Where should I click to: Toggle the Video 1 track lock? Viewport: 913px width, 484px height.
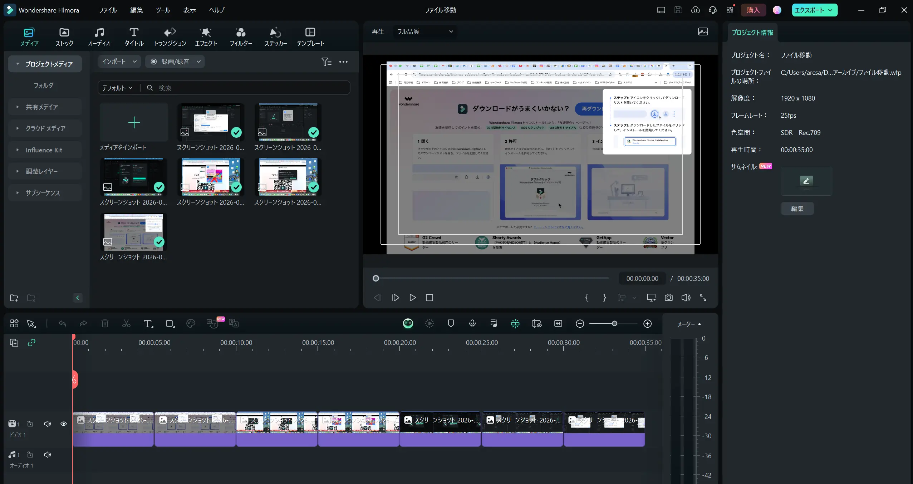click(x=30, y=424)
